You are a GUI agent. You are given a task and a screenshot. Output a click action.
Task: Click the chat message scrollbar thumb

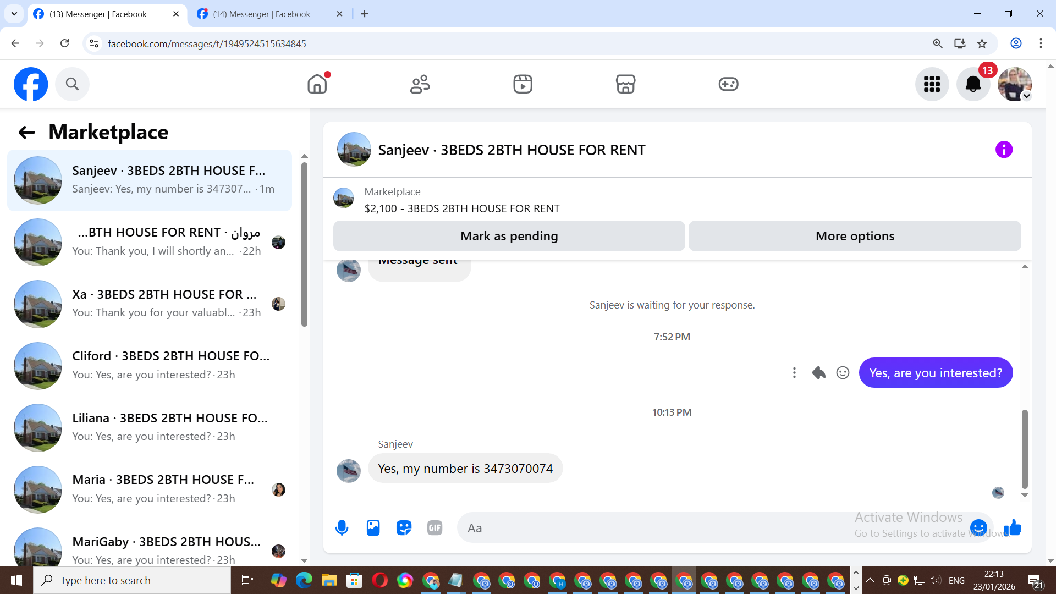pos(1025,448)
